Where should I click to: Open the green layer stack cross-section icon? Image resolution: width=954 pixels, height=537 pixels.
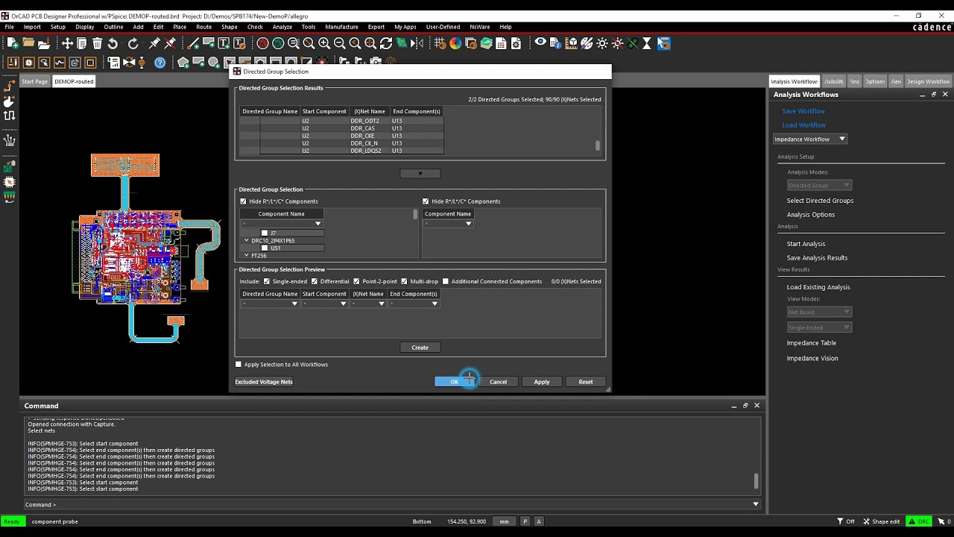coord(486,44)
